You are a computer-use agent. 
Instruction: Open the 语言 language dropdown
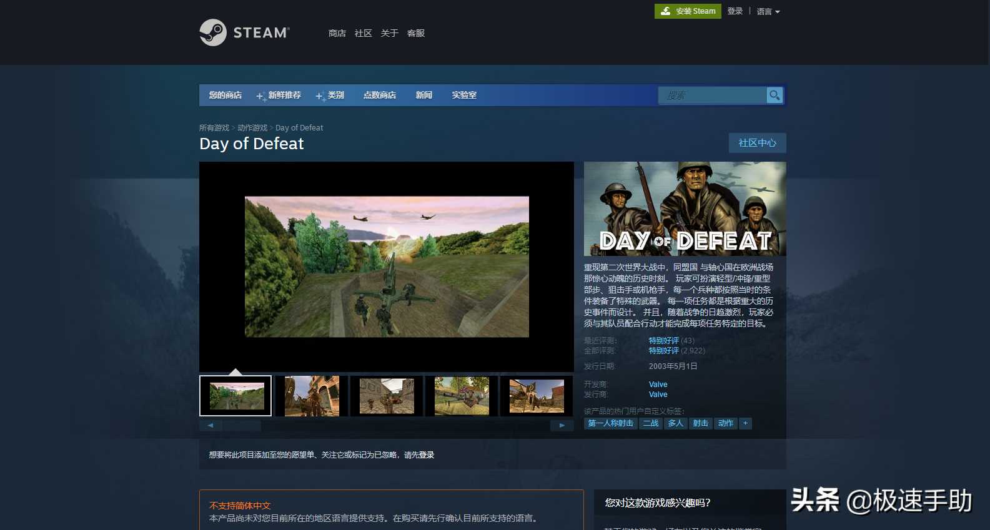768,11
